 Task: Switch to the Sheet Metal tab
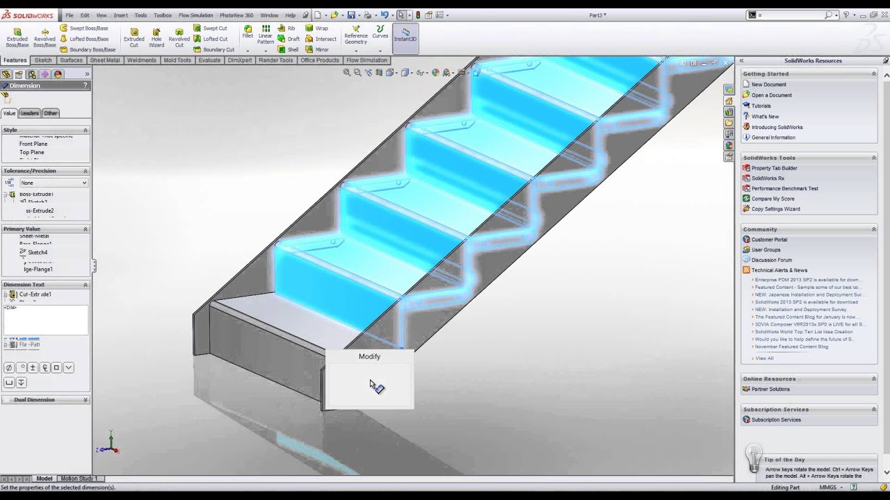105,60
